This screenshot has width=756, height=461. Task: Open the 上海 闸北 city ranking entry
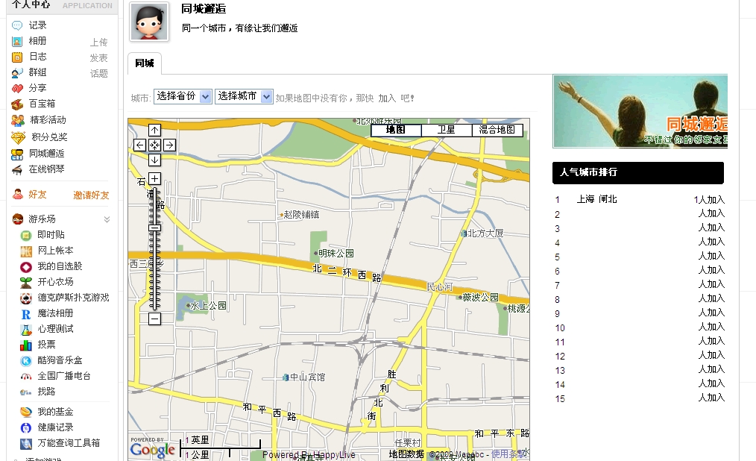[x=597, y=199]
